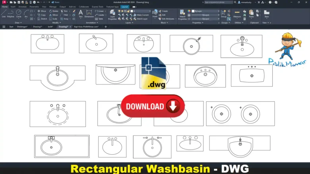Click the Group tool
This screenshot has width=310, height=174.
click(223, 14)
